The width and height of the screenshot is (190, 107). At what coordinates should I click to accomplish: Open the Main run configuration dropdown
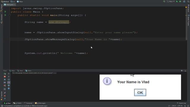click(x=171, y=1)
